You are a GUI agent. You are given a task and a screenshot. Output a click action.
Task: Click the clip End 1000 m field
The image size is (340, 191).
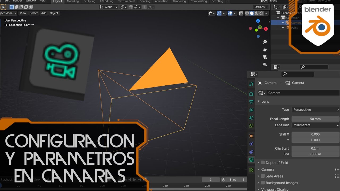point(316,154)
